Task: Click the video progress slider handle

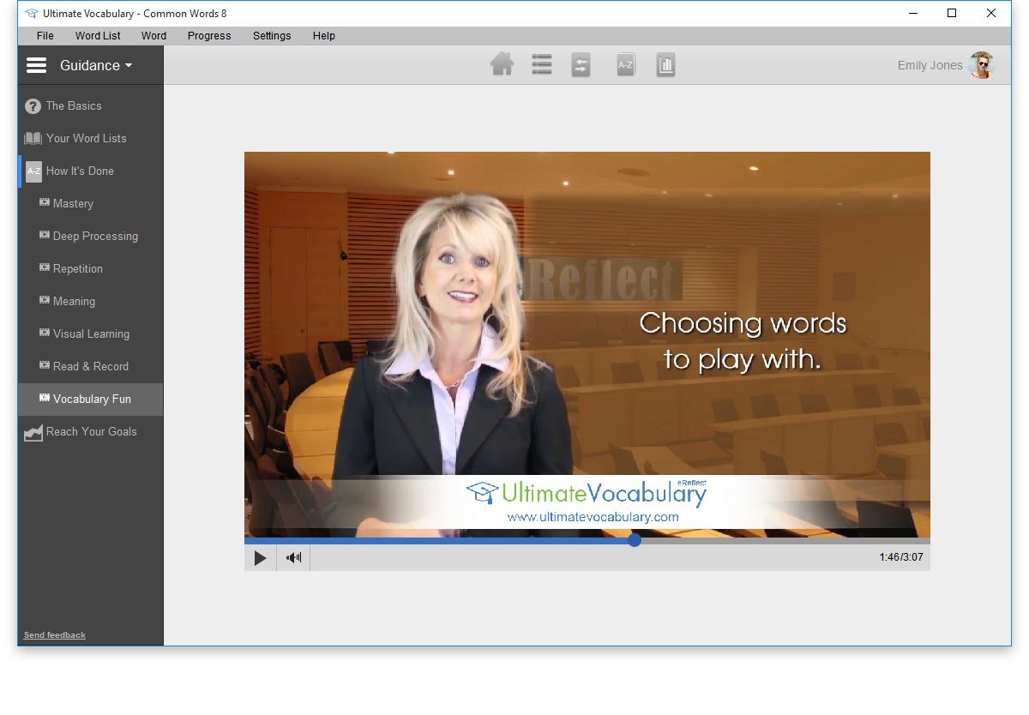Action: point(635,540)
